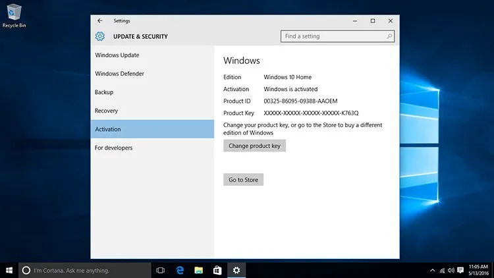Open Task View from the taskbar
The height and width of the screenshot is (278, 494).
160,270
